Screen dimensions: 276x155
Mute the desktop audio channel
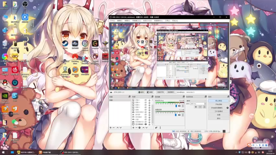[x=179, y=115]
